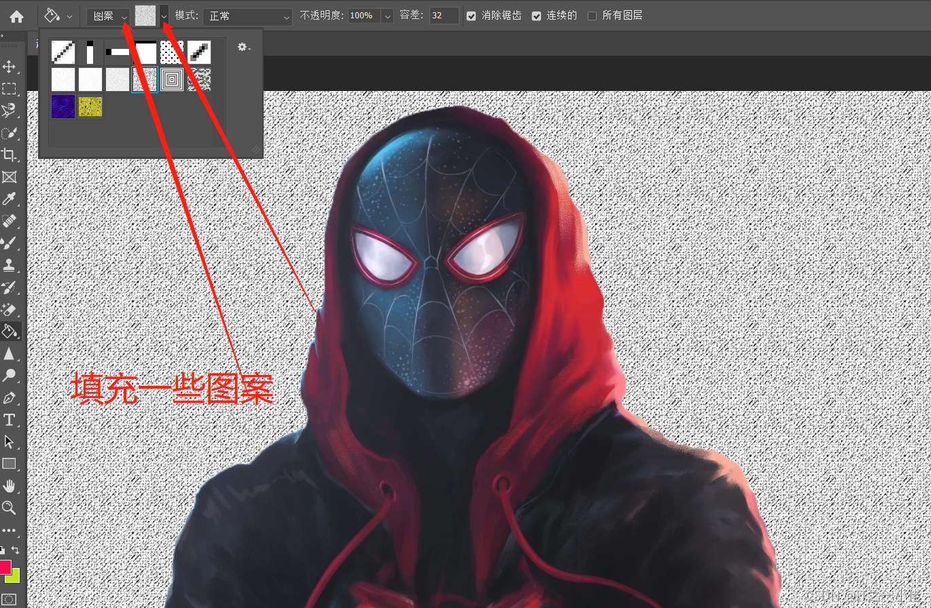Select the Hand tool
Screen dimensions: 931x608
tap(9, 486)
